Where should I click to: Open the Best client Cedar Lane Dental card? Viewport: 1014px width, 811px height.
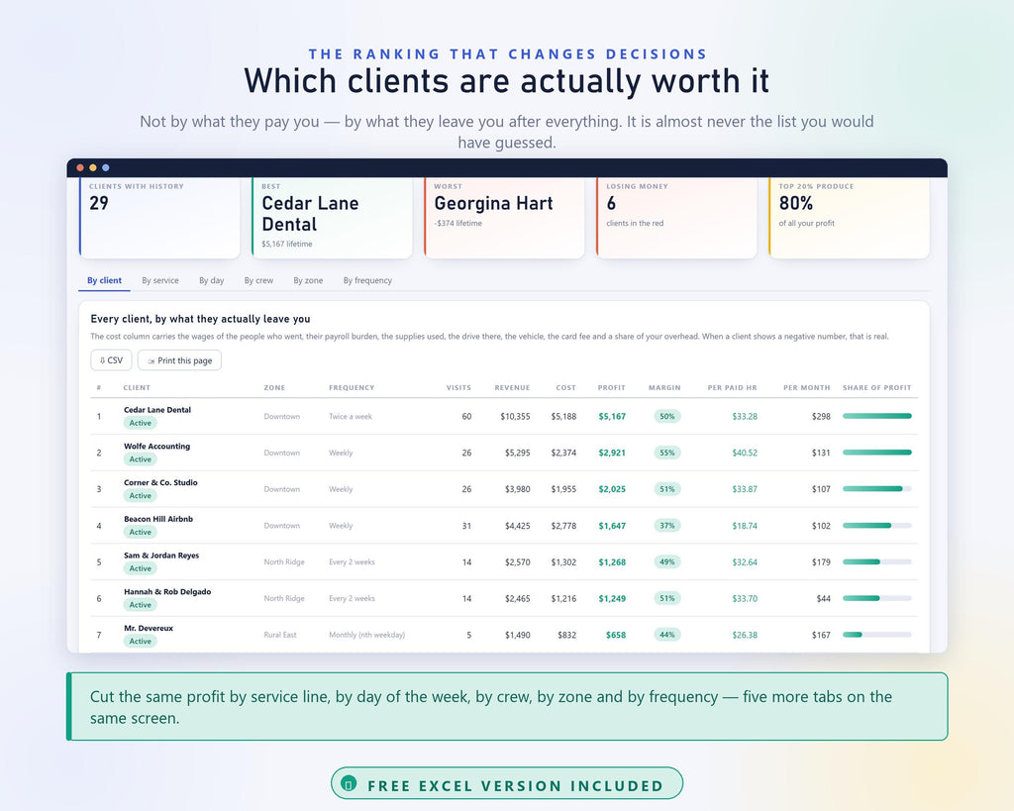[332, 218]
